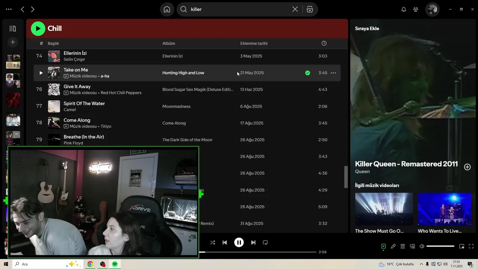Screen dimensions: 478x269
Task: Play the Chill playlist
Action: point(38,28)
